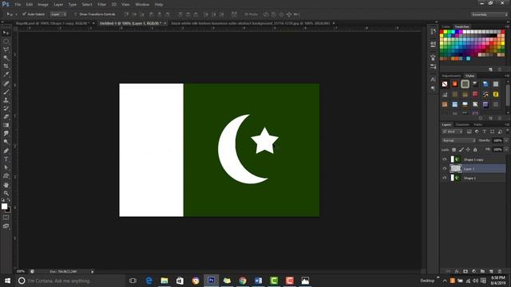Select the Eyedropper tool
The width and height of the screenshot is (511, 287).
coord(6,74)
